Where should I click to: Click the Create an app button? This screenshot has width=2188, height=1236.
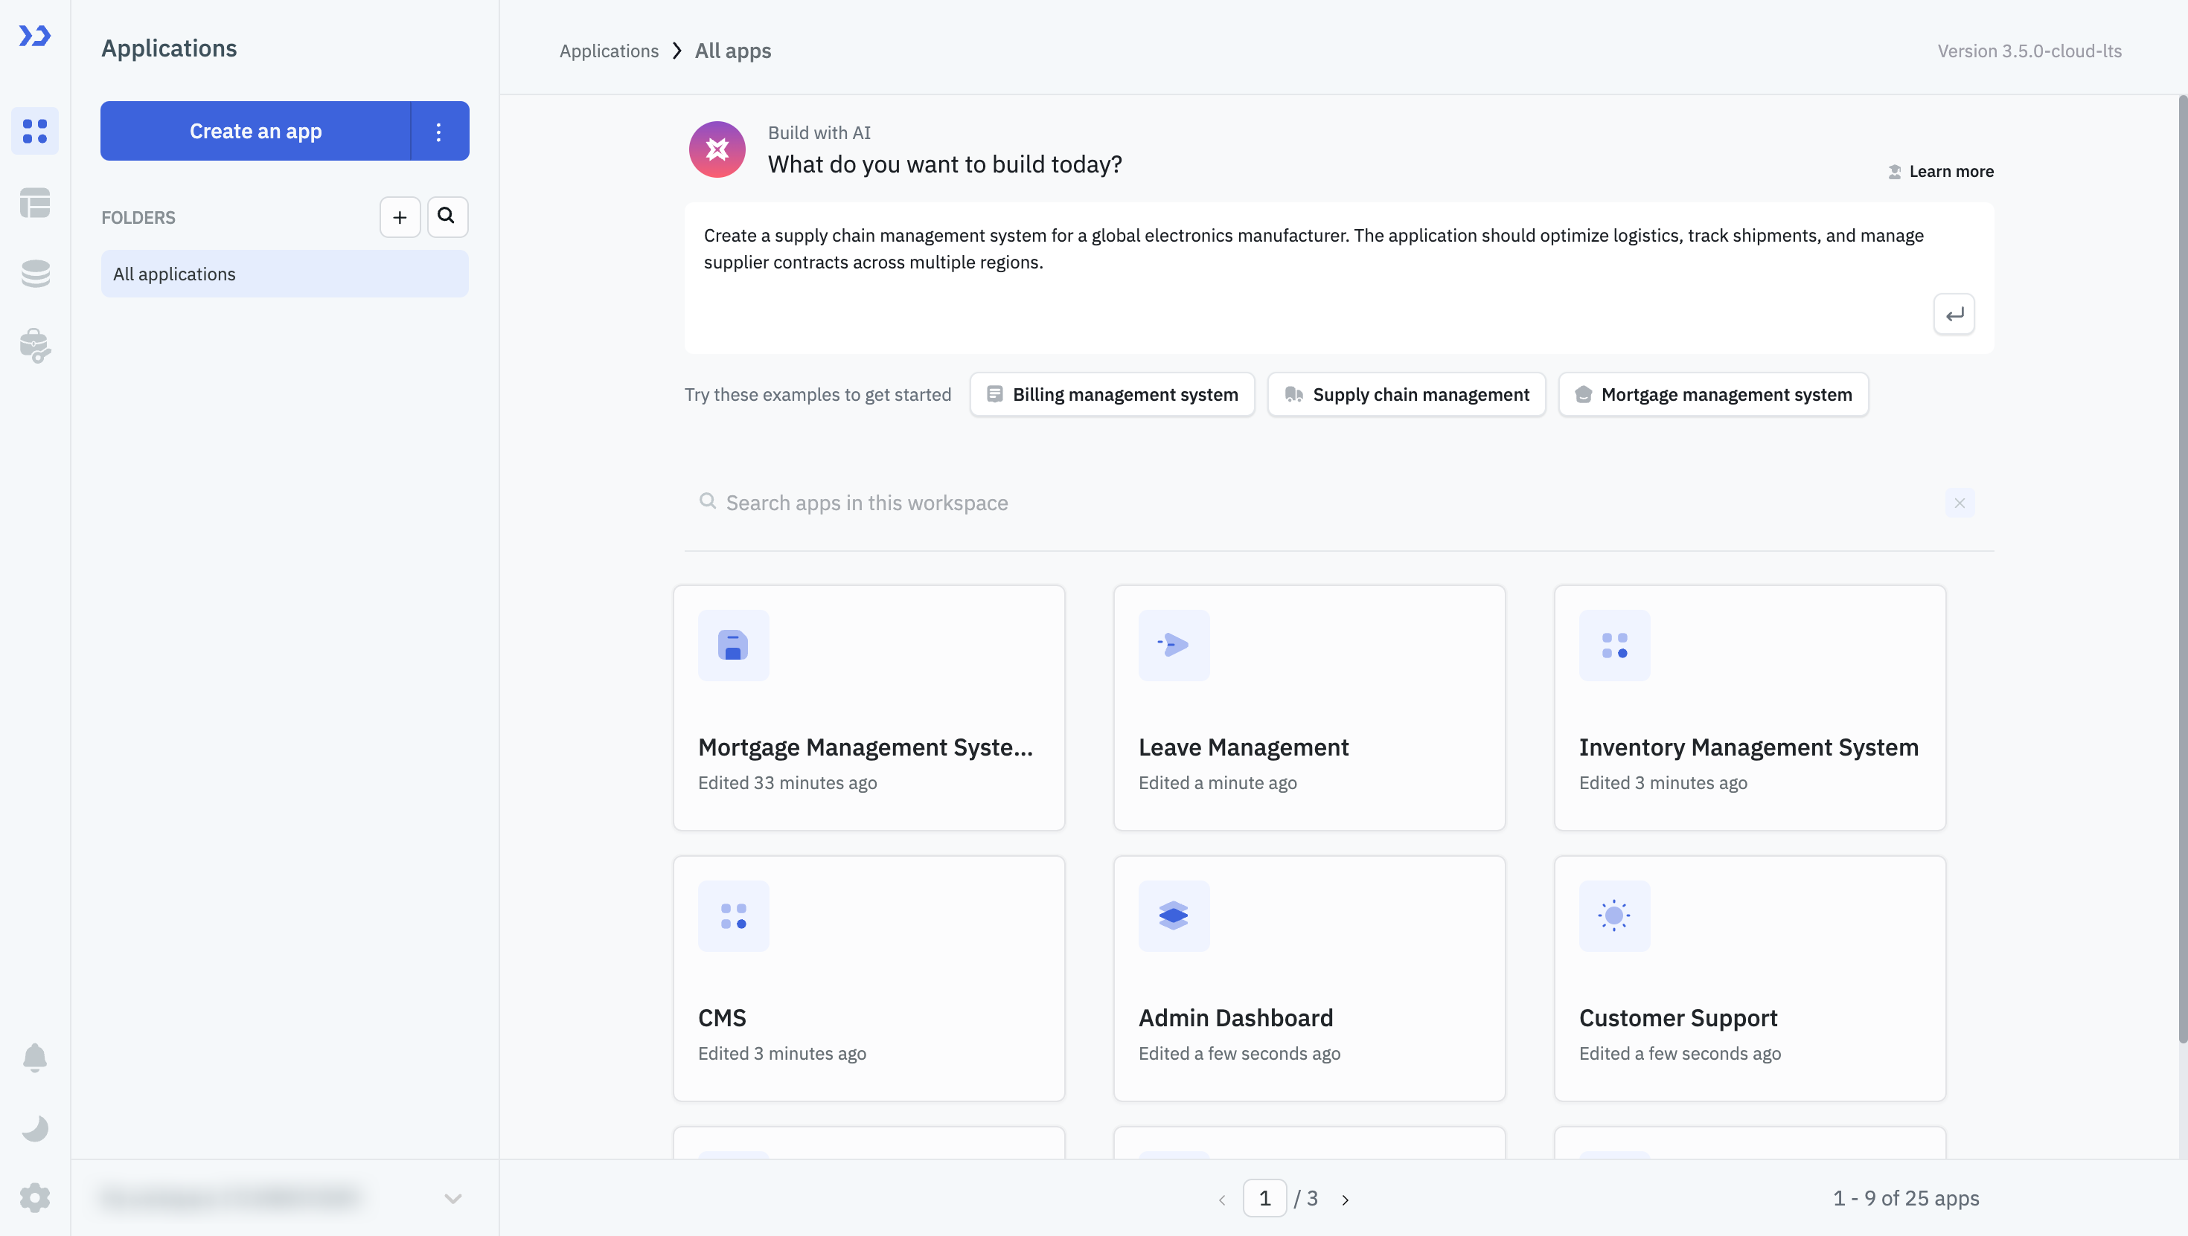[255, 131]
